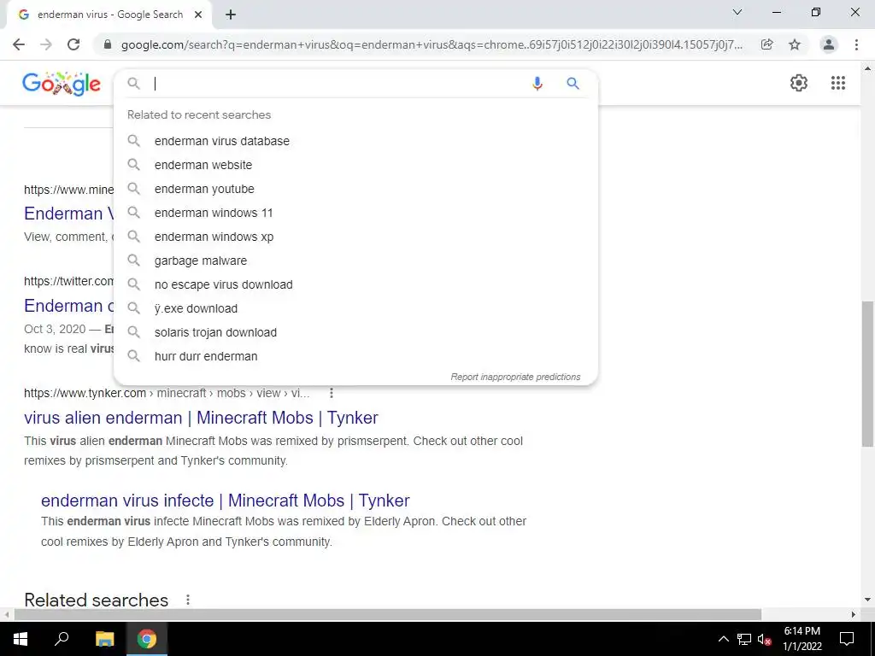
Task: Click the network tray icon
Action: [744, 639]
